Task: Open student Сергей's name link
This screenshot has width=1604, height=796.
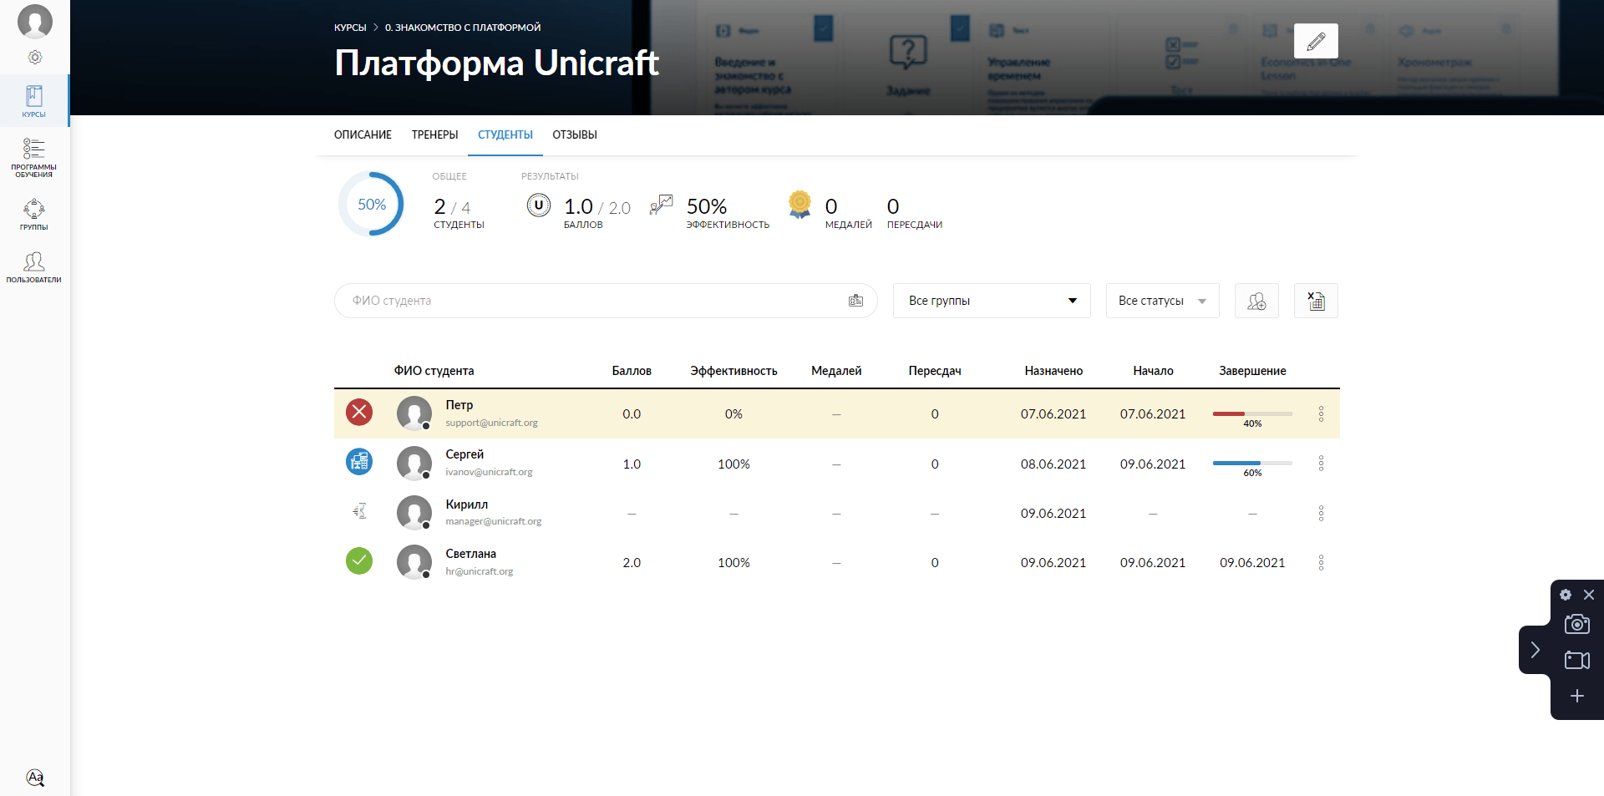Action: click(464, 454)
